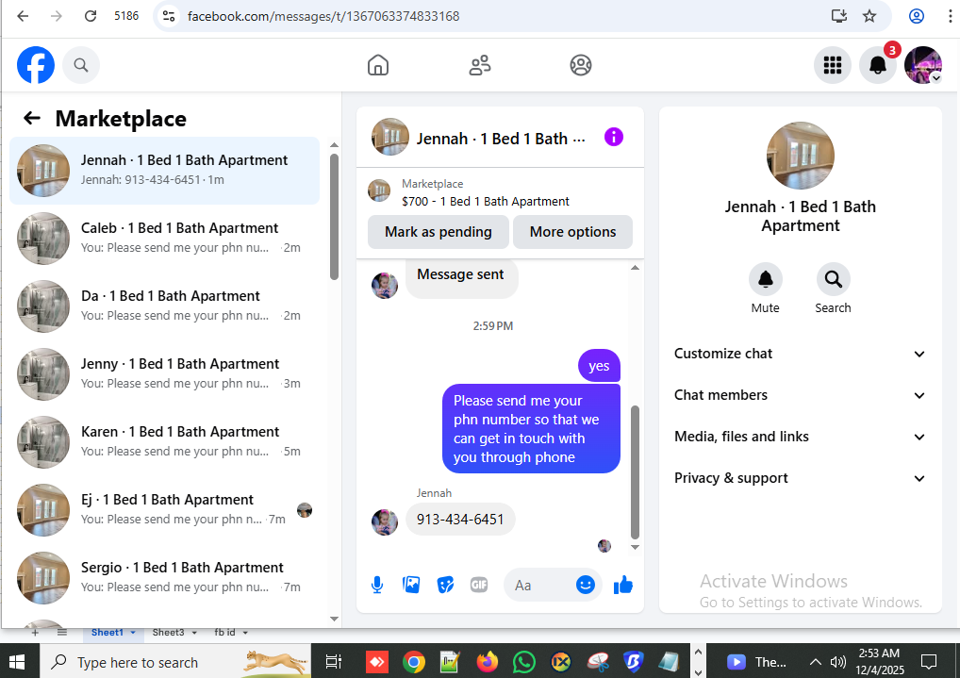The image size is (960, 678).
Task: Open Sergio's 1 Bed 1 Bath Apartment chat
Action: pyautogui.click(x=164, y=578)
